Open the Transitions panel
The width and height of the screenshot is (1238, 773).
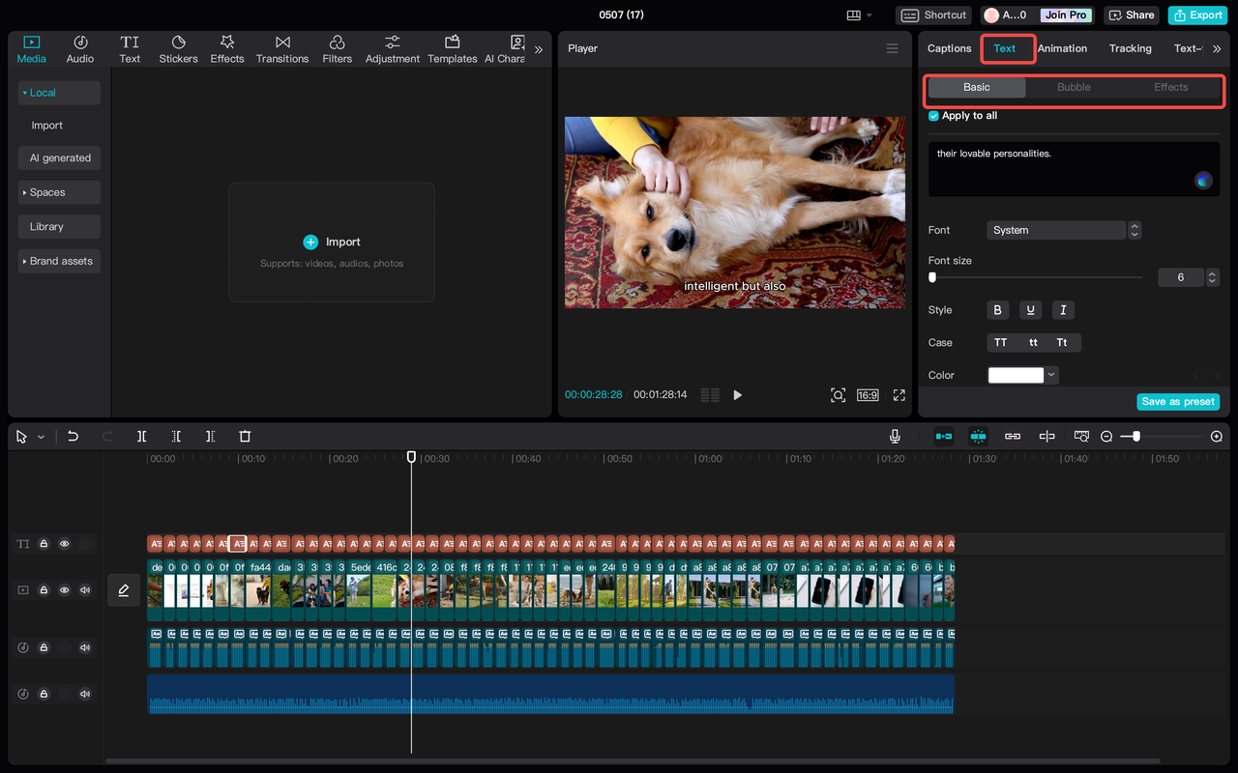pyautogui.click(x=282, y=49)
